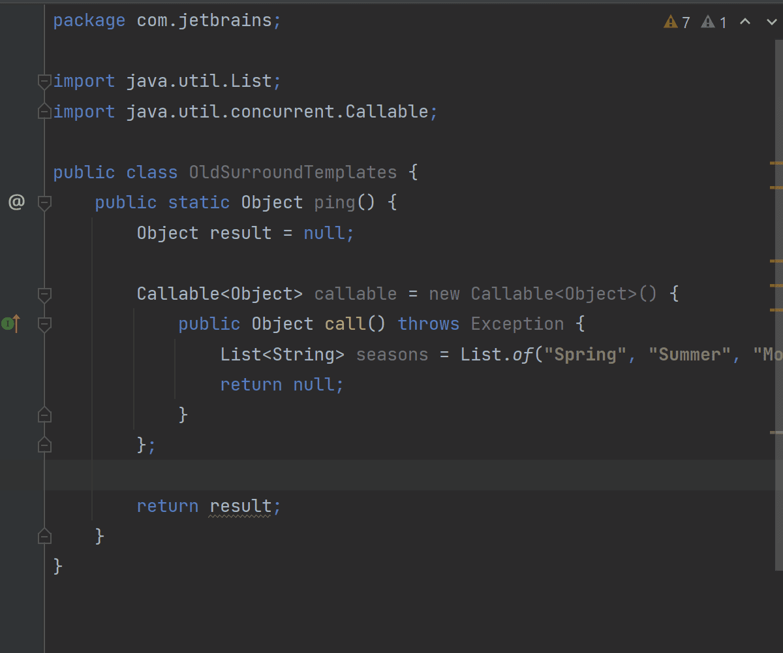Place caret in the highlighted empty line
Viewport: 783px width, 653px height.
click(414, 475)
